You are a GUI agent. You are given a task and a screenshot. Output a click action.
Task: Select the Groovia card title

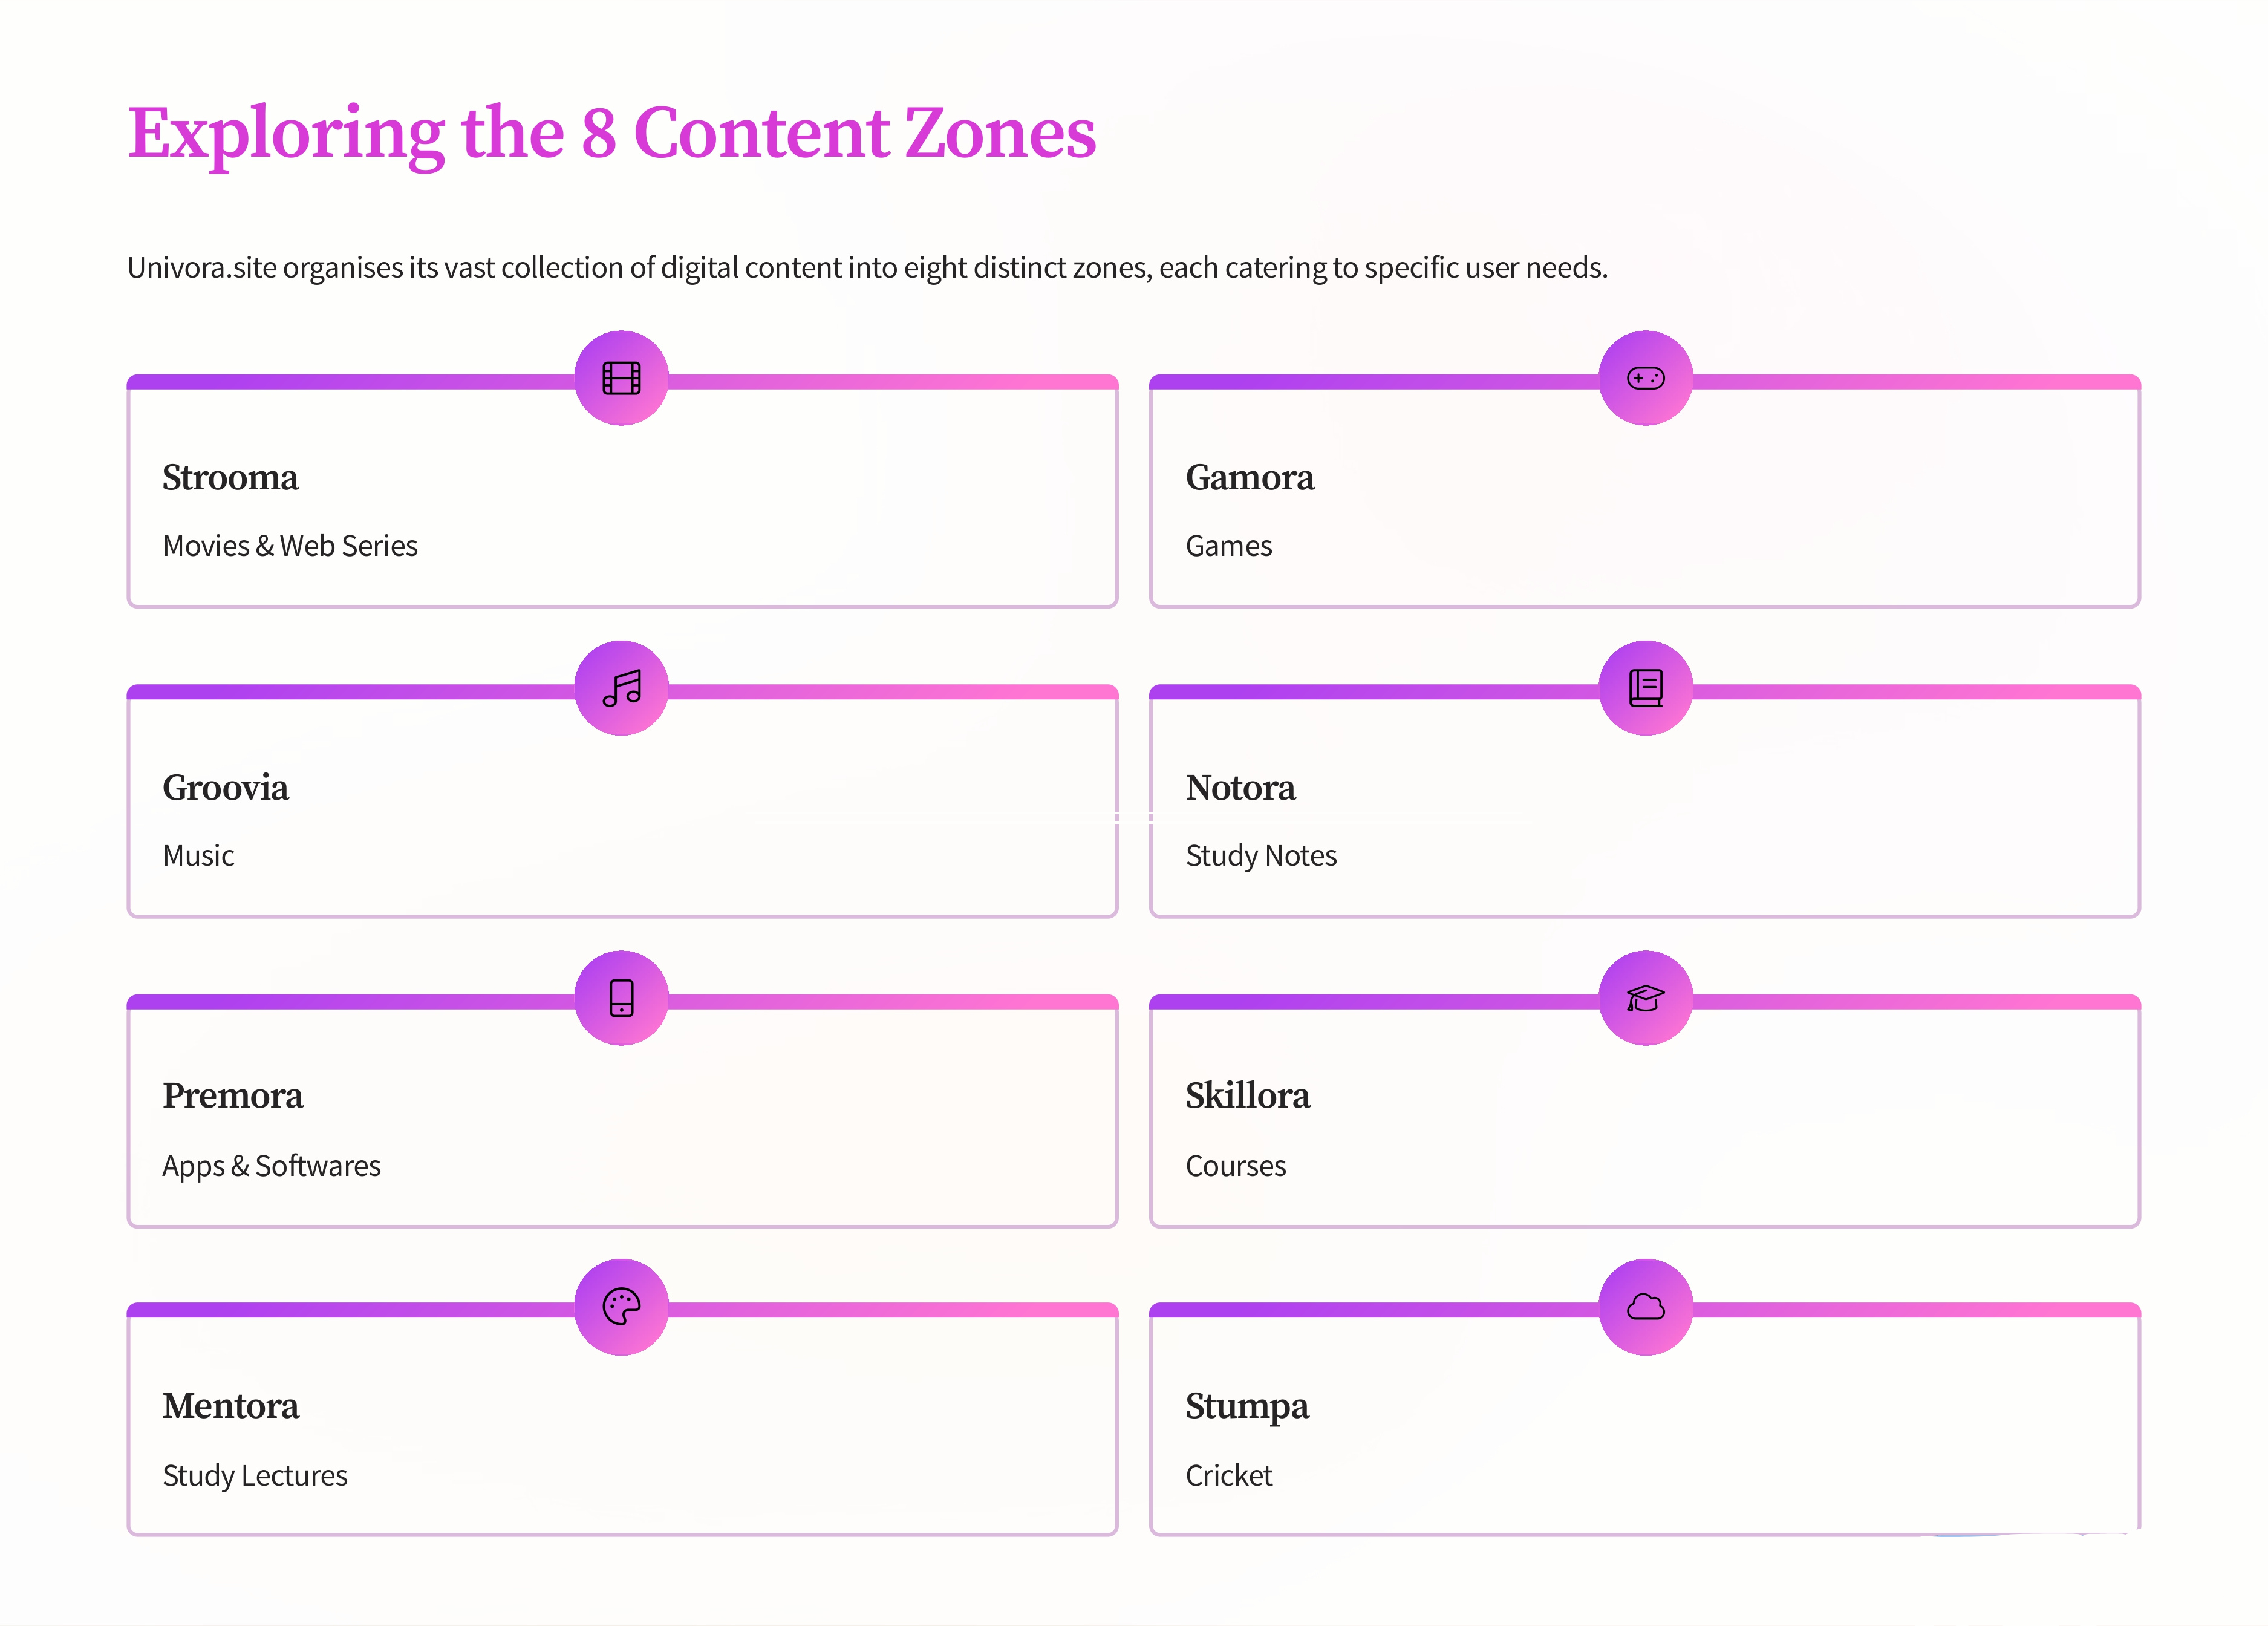[x=225, y=788]
